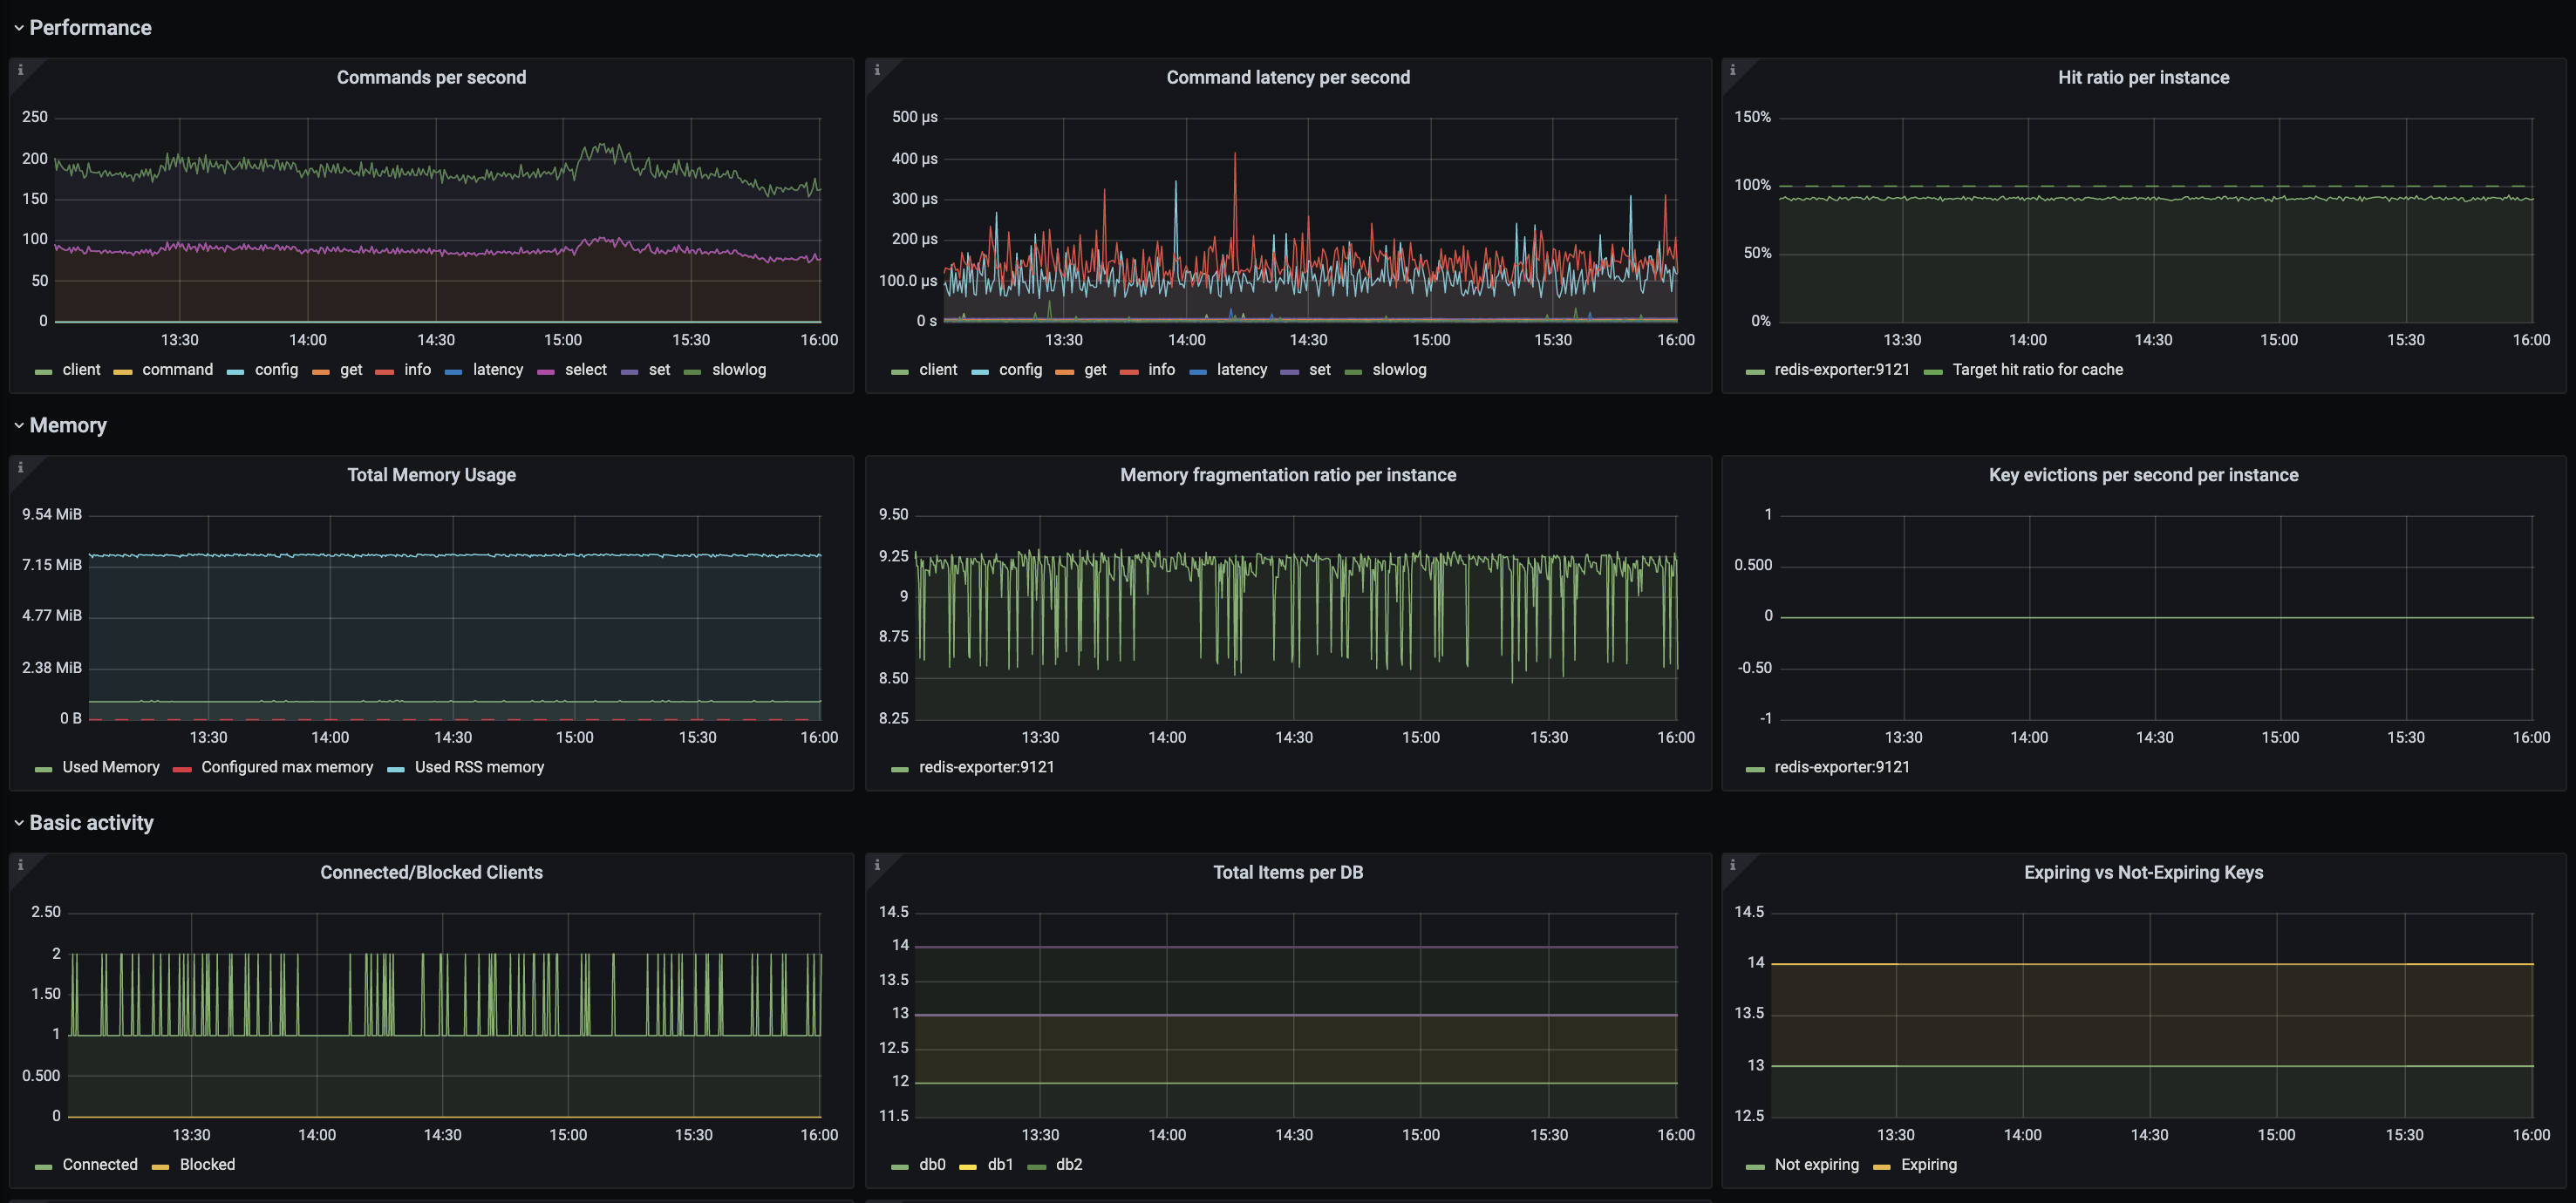Click the info icon on Hit ratio panel
The height and width of the screenshot is (1203, 2576).
pyautogui.click(x=1732, y=70)
